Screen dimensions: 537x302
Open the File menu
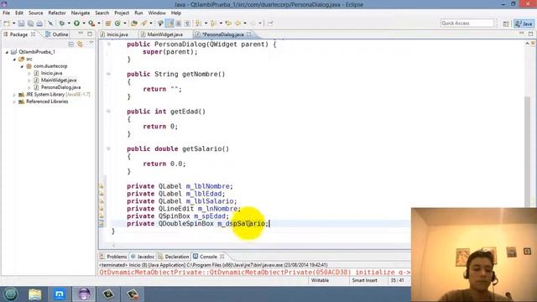tap(6, 13)
